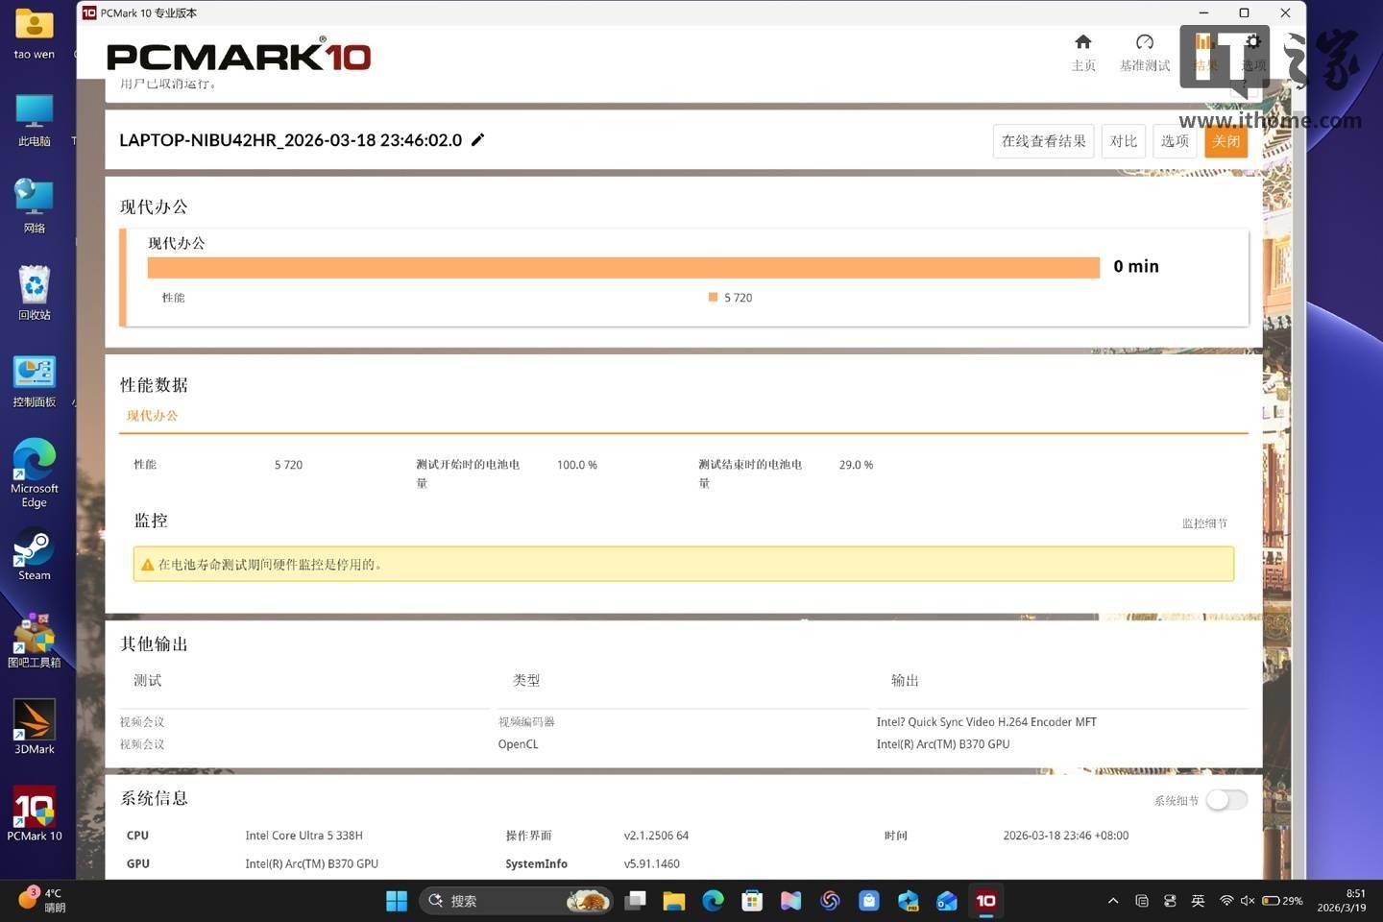Open Microsoft Edge from the desktop
1383x922 pixels.
point(35,473)
